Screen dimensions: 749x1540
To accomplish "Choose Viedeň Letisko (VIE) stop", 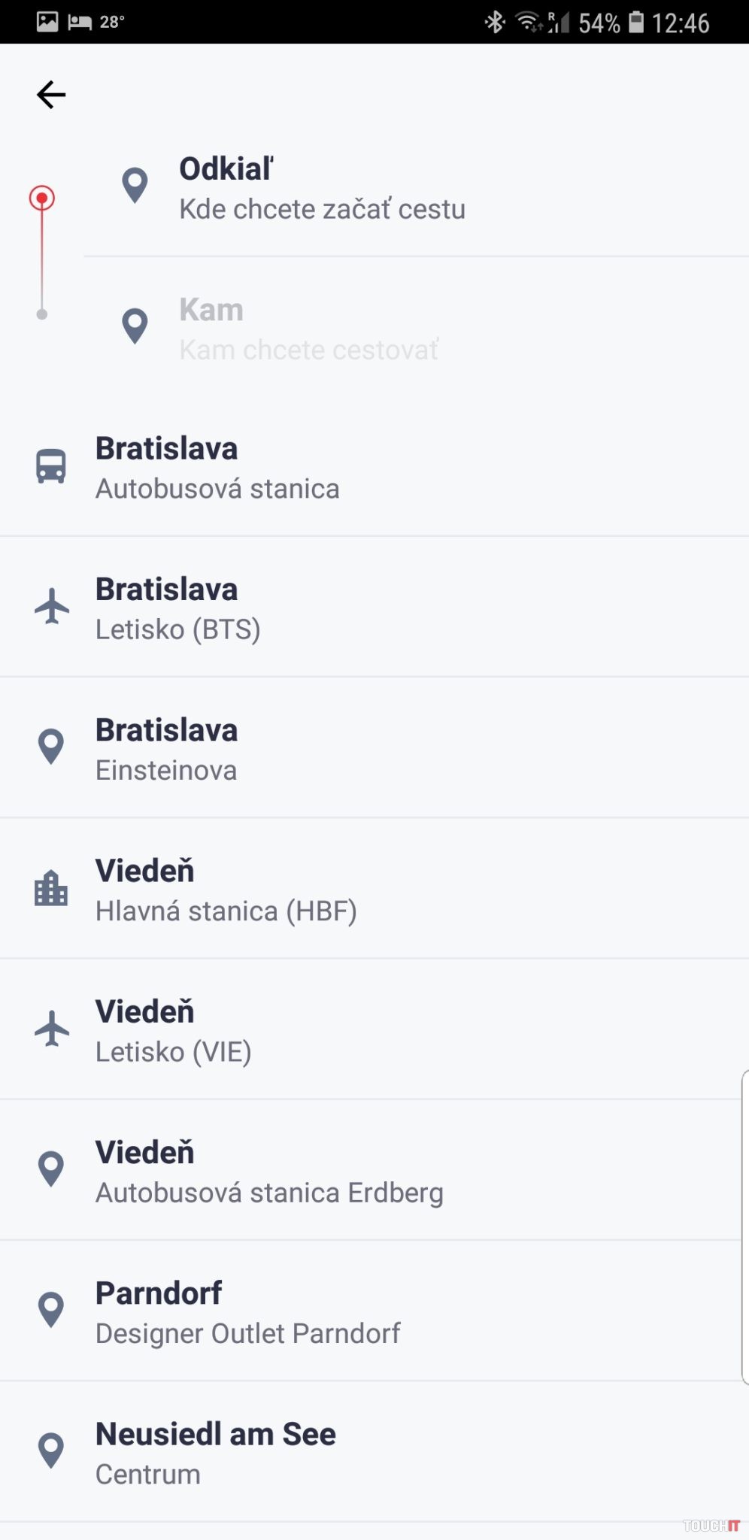I will coord(174,1030).
